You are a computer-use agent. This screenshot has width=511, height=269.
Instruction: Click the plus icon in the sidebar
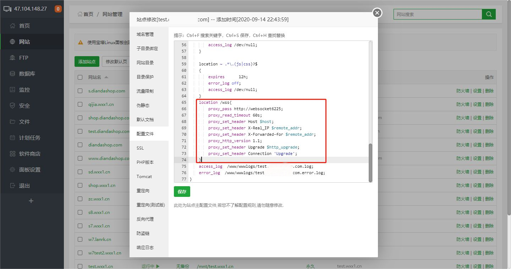(31, 201)
